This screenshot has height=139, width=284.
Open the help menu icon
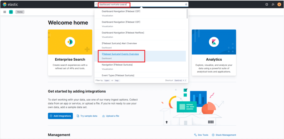pyautogui.click(x=267, y=4)
